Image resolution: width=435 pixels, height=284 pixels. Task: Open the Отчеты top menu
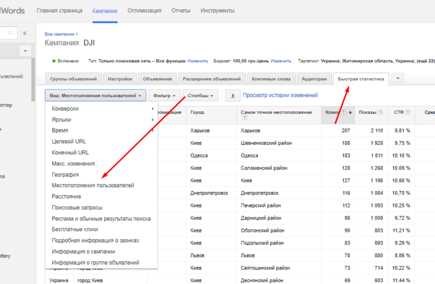181,11
